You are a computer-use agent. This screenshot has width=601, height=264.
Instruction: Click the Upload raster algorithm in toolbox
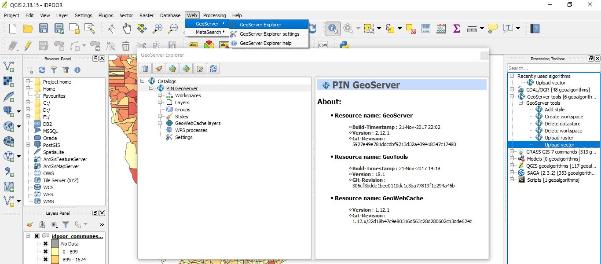pyautogui.click(x=559, y=138)
